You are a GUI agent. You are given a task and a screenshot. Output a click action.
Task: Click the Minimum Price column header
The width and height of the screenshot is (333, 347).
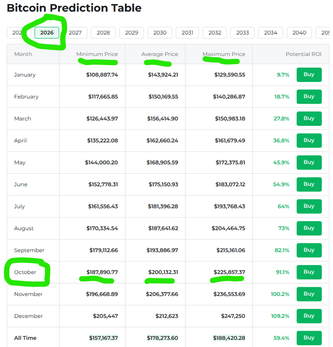pyautogui.click(x=97, y=54)
